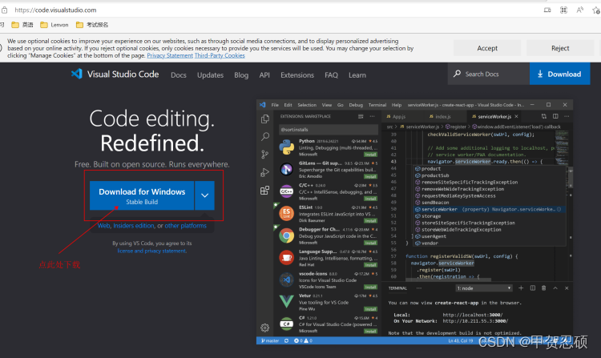The image size is (601, 358).
Task: Accept optional cookies
Action: coord(487,48)
